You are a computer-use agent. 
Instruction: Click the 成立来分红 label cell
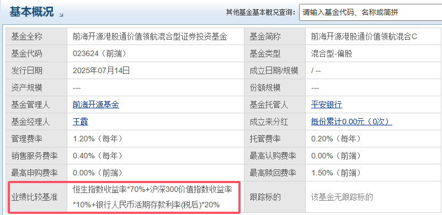coord(275,122)
